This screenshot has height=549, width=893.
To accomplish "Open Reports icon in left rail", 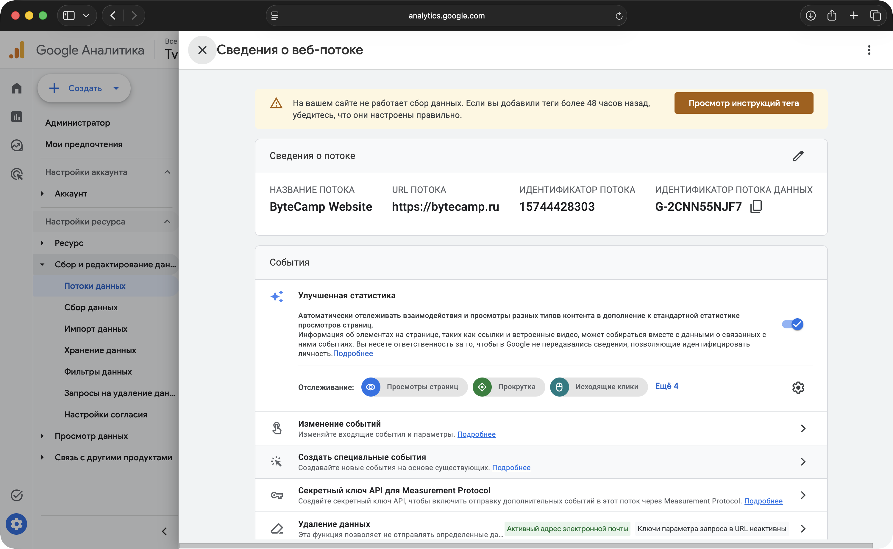I will pyautogui.click(x=16, y=116).
